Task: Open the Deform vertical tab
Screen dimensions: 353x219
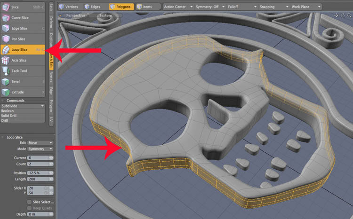Action: [x=51, y=22]
